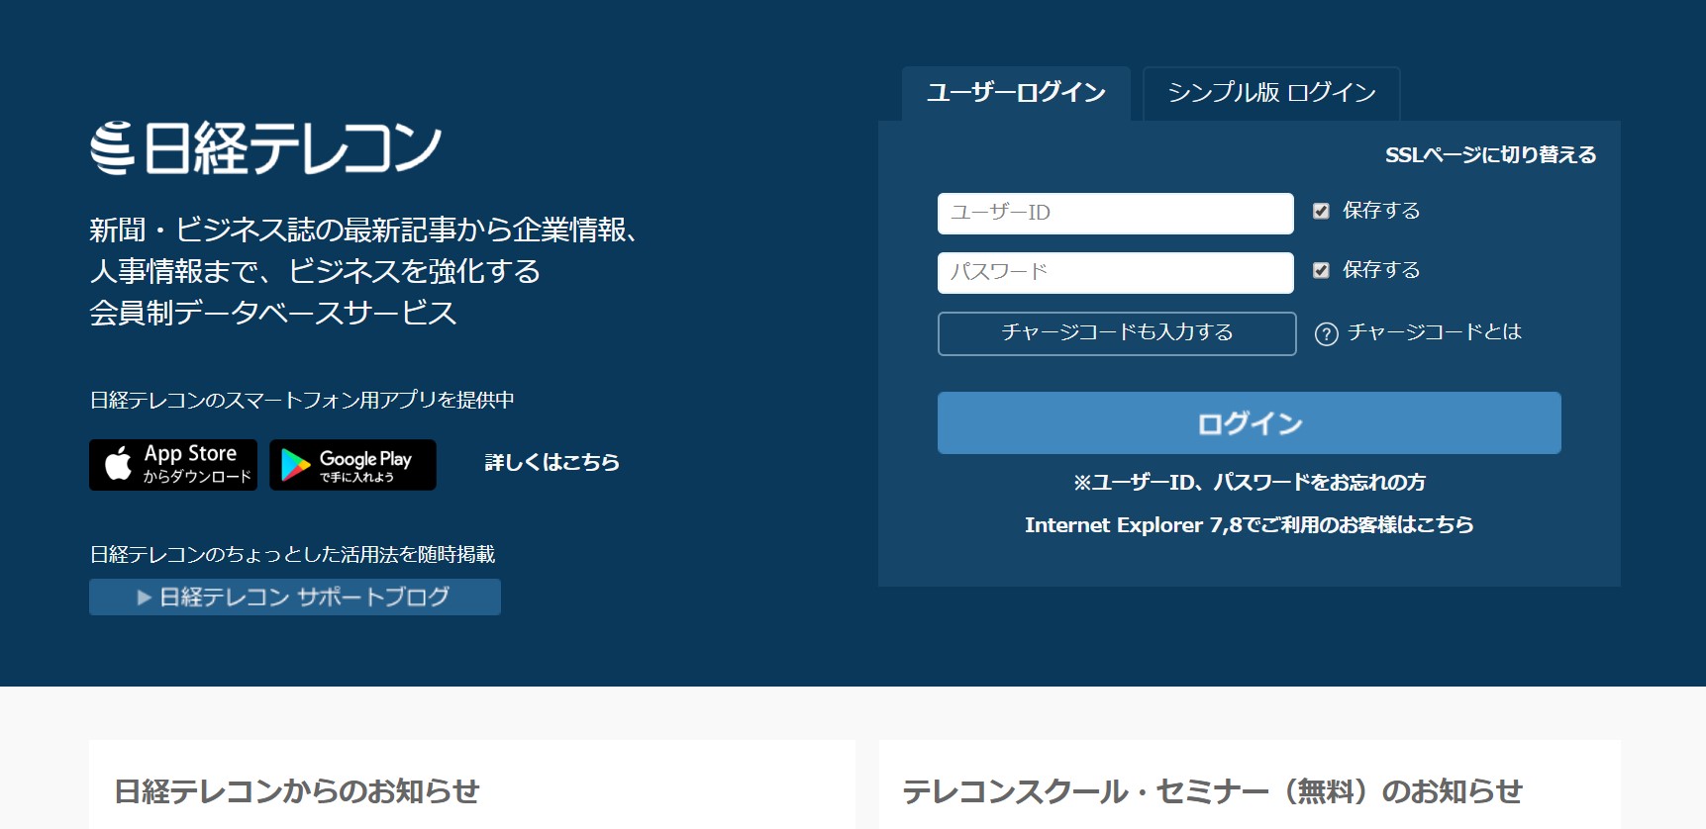Switch to シンプル版 ログイン tab
Viewport: 1706px width, 829px height.
tap(1271, 93)
